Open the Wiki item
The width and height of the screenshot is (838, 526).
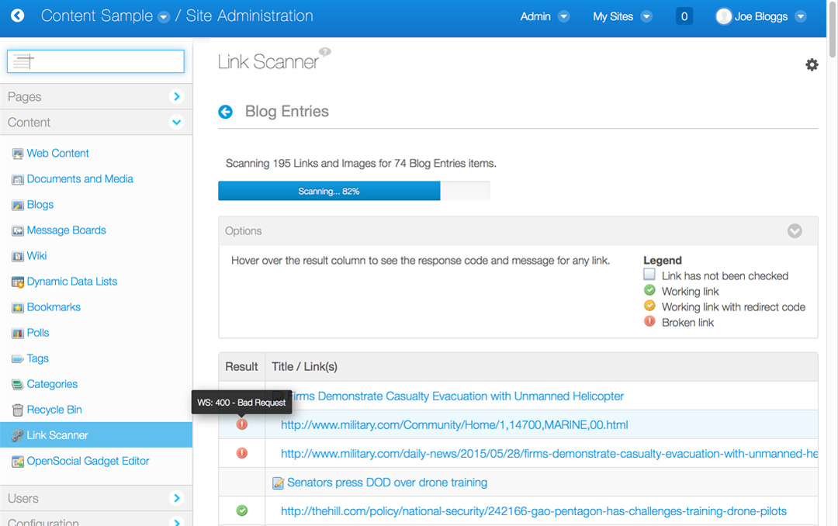(37, 256)
